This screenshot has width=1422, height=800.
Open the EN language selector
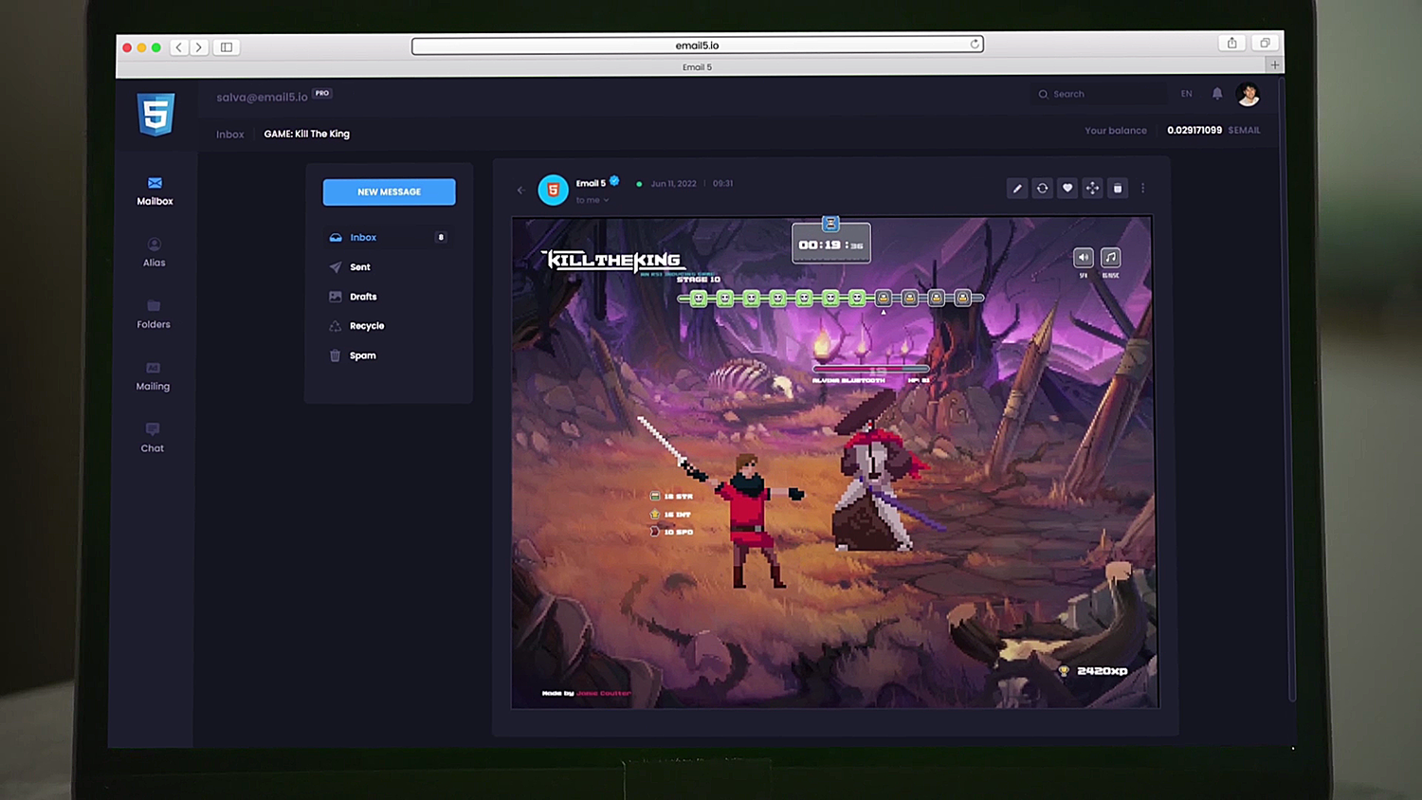point(1187,94)
